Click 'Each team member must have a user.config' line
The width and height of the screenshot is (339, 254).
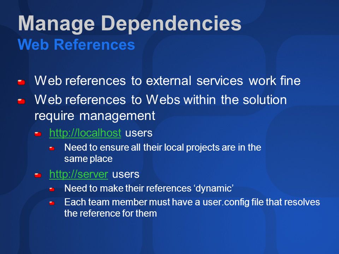[x=156, y=202]
